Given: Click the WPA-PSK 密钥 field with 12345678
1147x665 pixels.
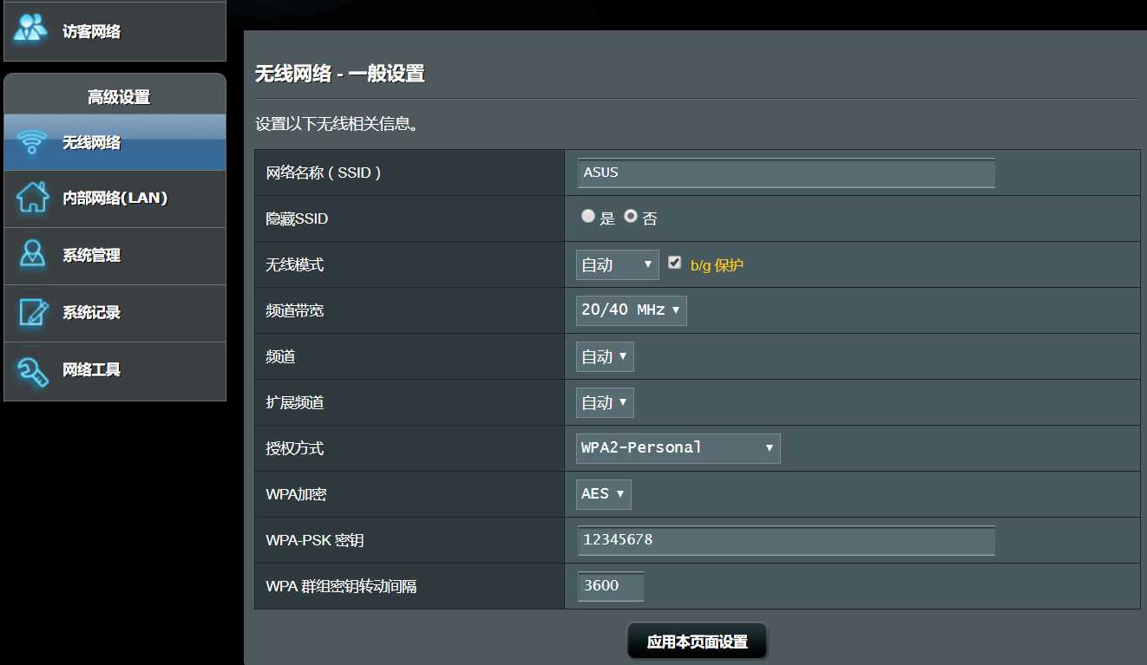Looking at the screenshot, I should coord(786,540).
